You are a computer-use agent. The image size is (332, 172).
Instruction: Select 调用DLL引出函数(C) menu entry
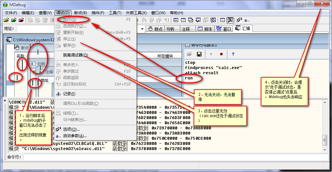coord(95,103)
